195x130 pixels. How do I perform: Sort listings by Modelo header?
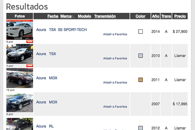tap(84, 16)
